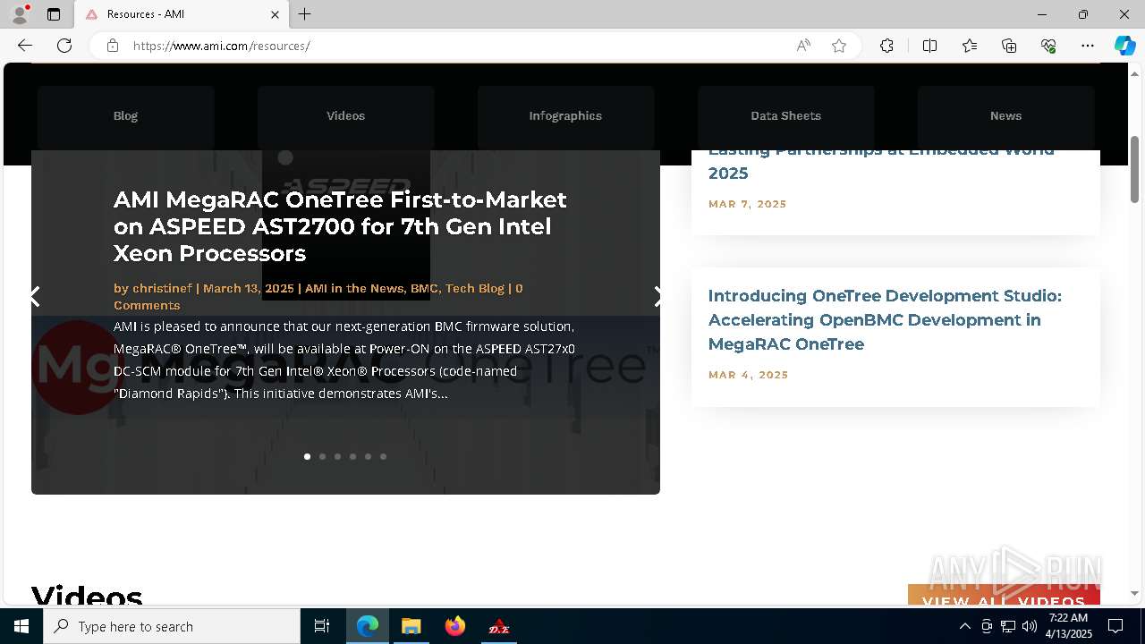Open the Infographics category
Image resolution: width=1145 pixels, height=644 pixels.
(x=565, y=116)
